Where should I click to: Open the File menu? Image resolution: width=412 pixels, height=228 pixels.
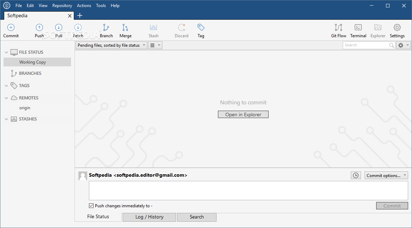pos(19,6)
